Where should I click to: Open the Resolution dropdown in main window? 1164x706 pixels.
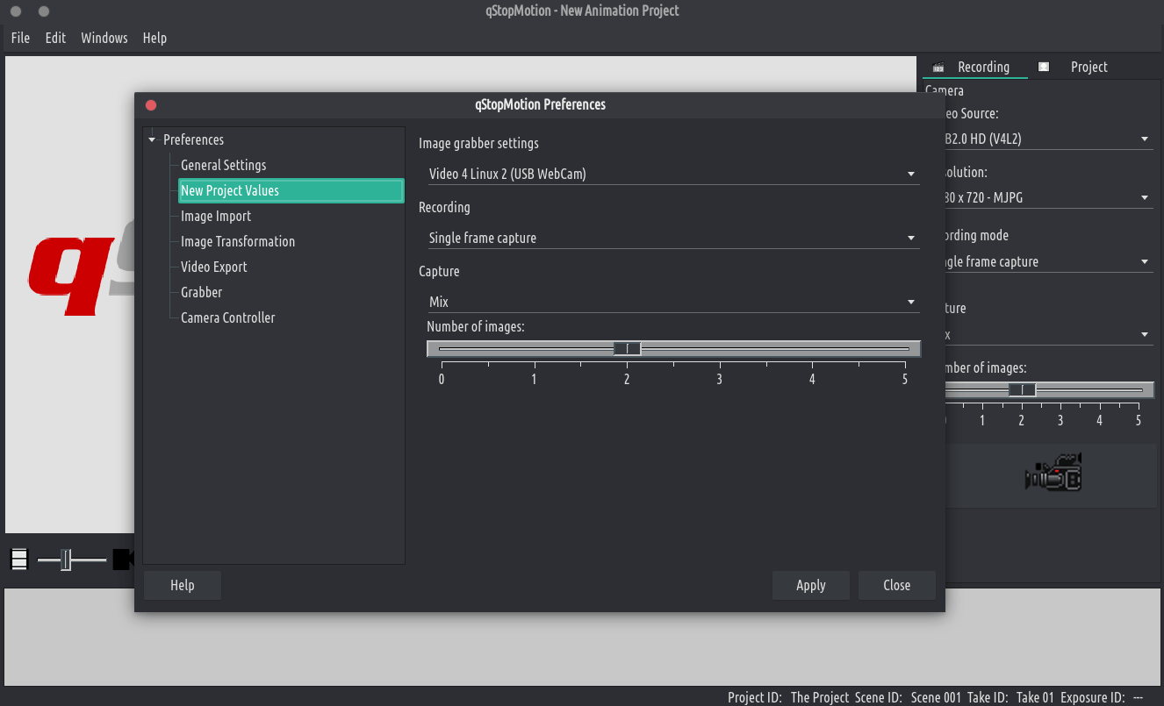(1050, 197)
